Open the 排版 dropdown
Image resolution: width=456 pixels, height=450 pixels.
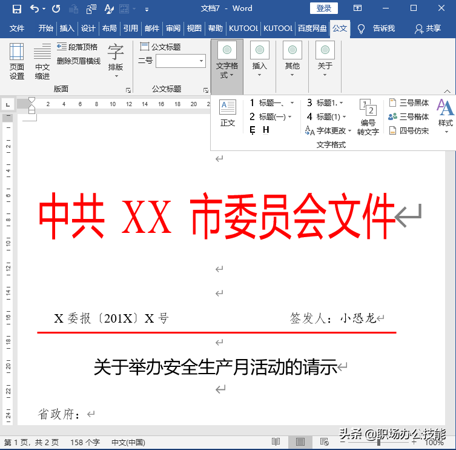(116, 61)
